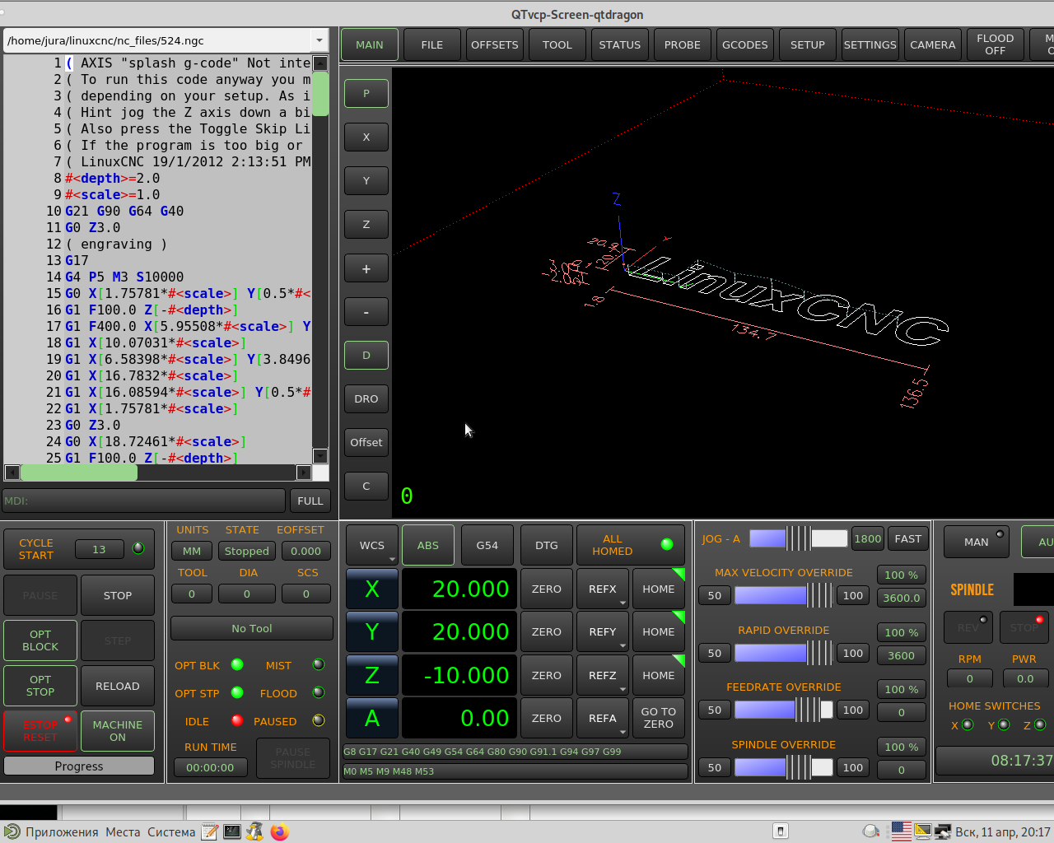1054x843 pixels.
Task: Open the Firefox browser from the panel
Action: pos(280,831)
